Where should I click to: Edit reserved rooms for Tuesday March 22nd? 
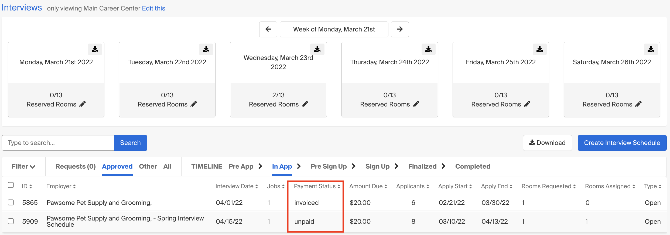[194, 104]
